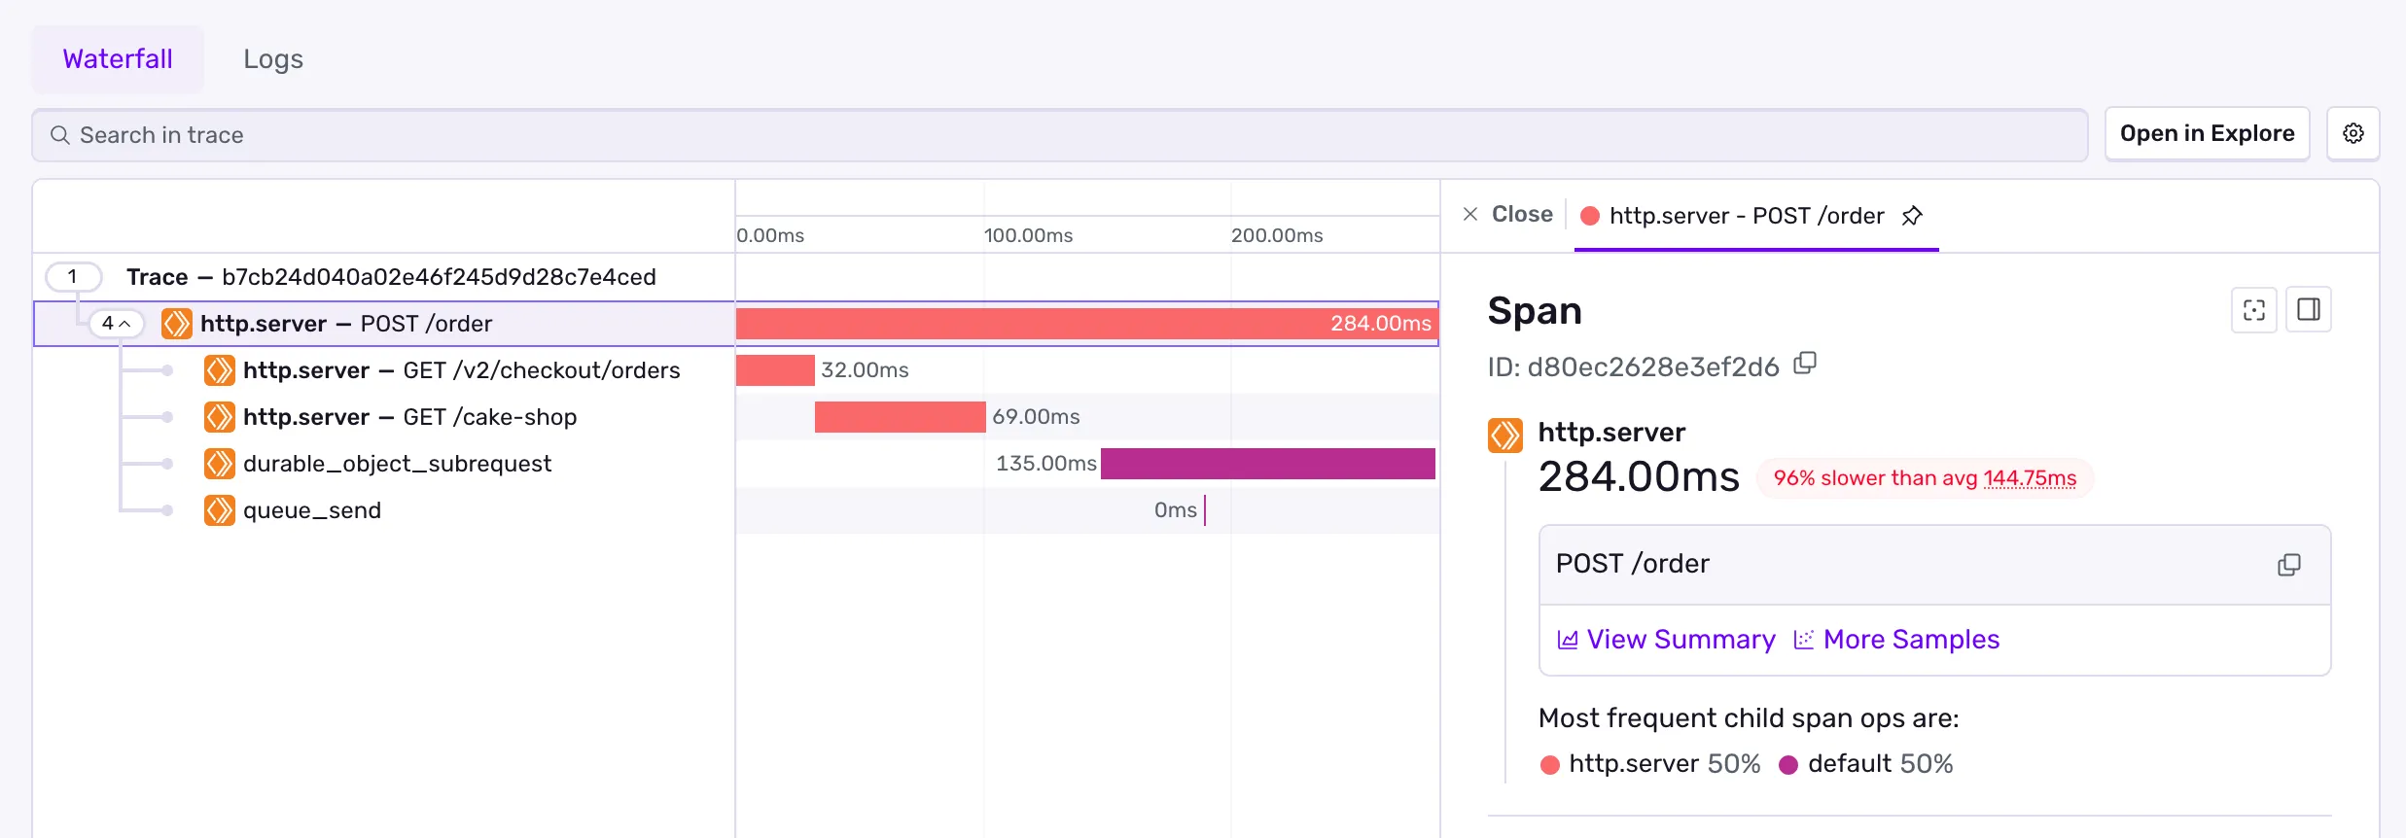
Task: Select the GET /v2/checkout/orders span row
Action: pos(461,370)
